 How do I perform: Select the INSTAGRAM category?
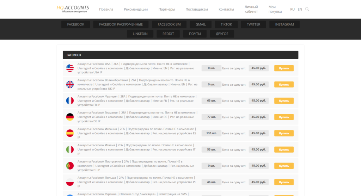(284, 24)
